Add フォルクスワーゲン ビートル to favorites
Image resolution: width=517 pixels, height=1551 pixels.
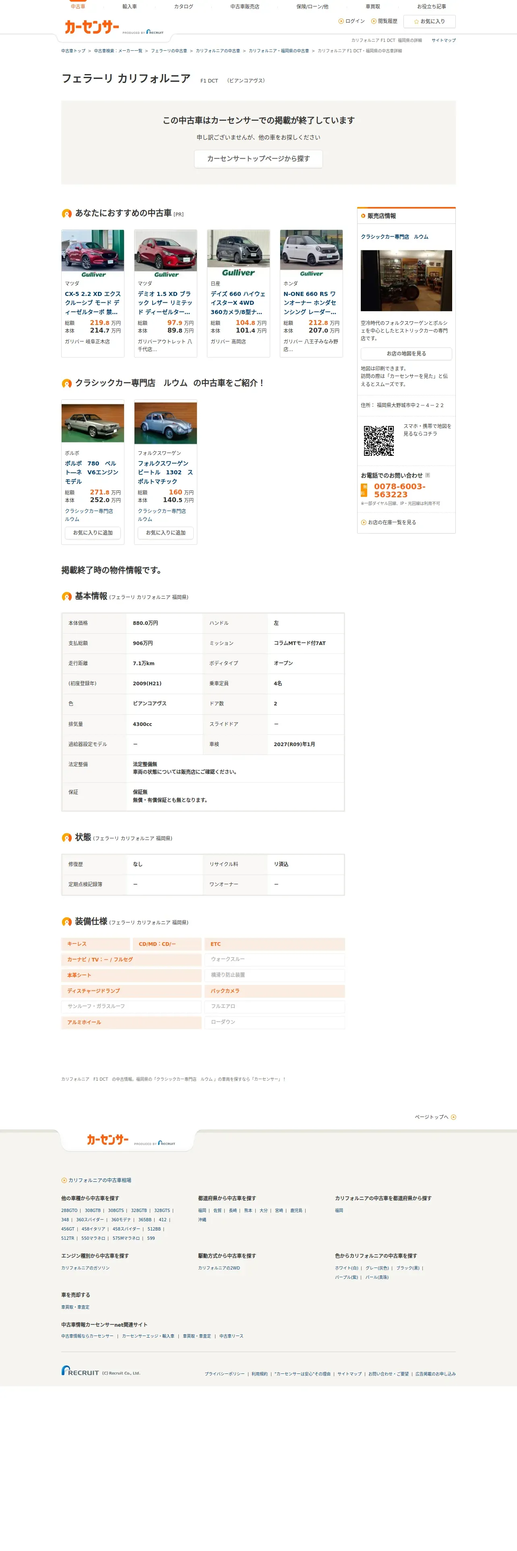tap(165, 533)
